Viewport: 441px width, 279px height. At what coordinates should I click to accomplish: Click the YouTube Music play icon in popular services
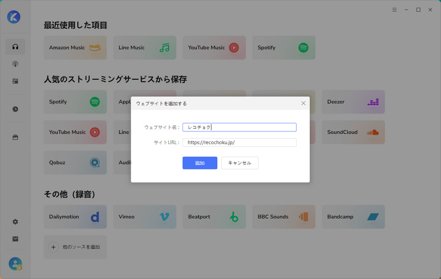point(95,132)
